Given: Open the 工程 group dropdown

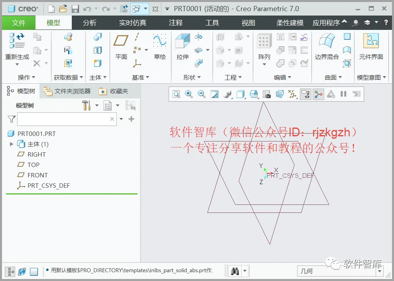Looking at the screenshot, I should point(233,77).
